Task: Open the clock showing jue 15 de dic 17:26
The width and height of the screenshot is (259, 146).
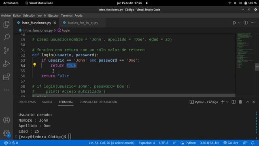Action: (x=129, y=3)
